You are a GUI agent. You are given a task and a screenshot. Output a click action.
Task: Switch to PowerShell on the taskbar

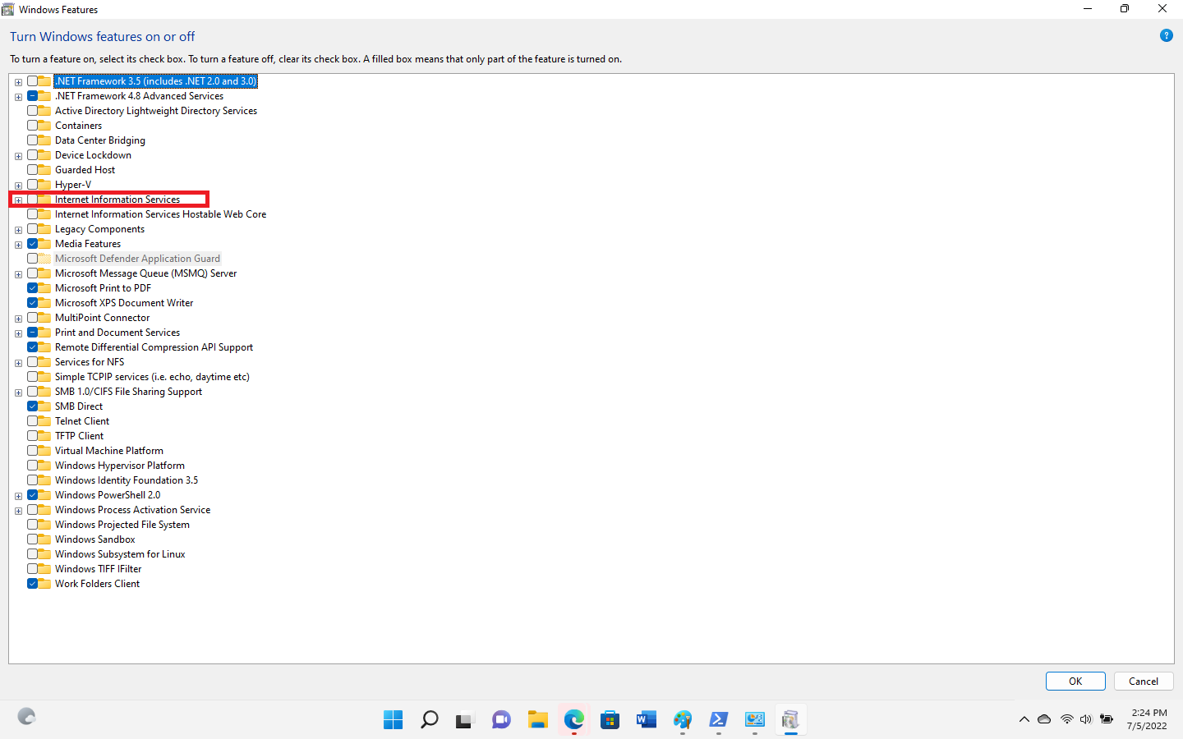(x=718, y=720)
